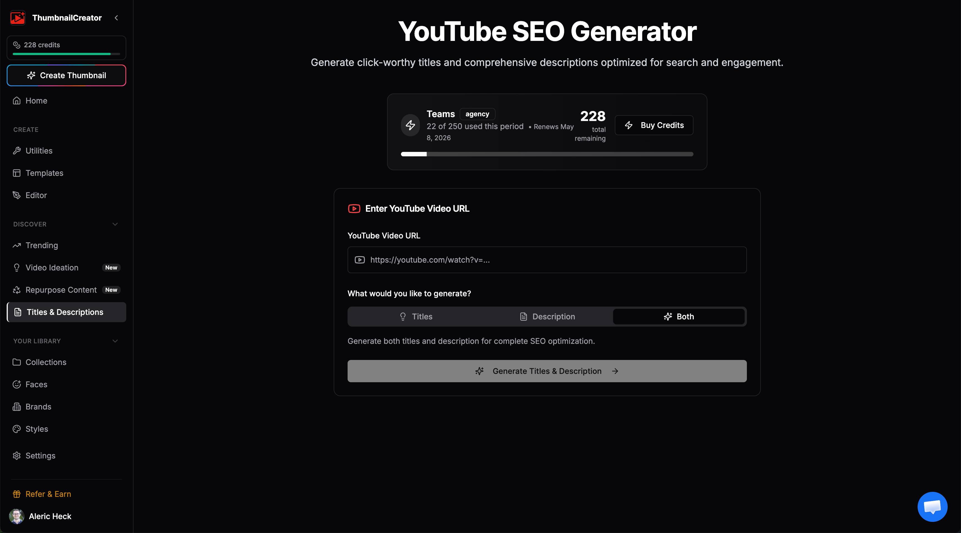Click the video icon inside the URL field
This screenshot has height=533, width=961.
point(360,260)
